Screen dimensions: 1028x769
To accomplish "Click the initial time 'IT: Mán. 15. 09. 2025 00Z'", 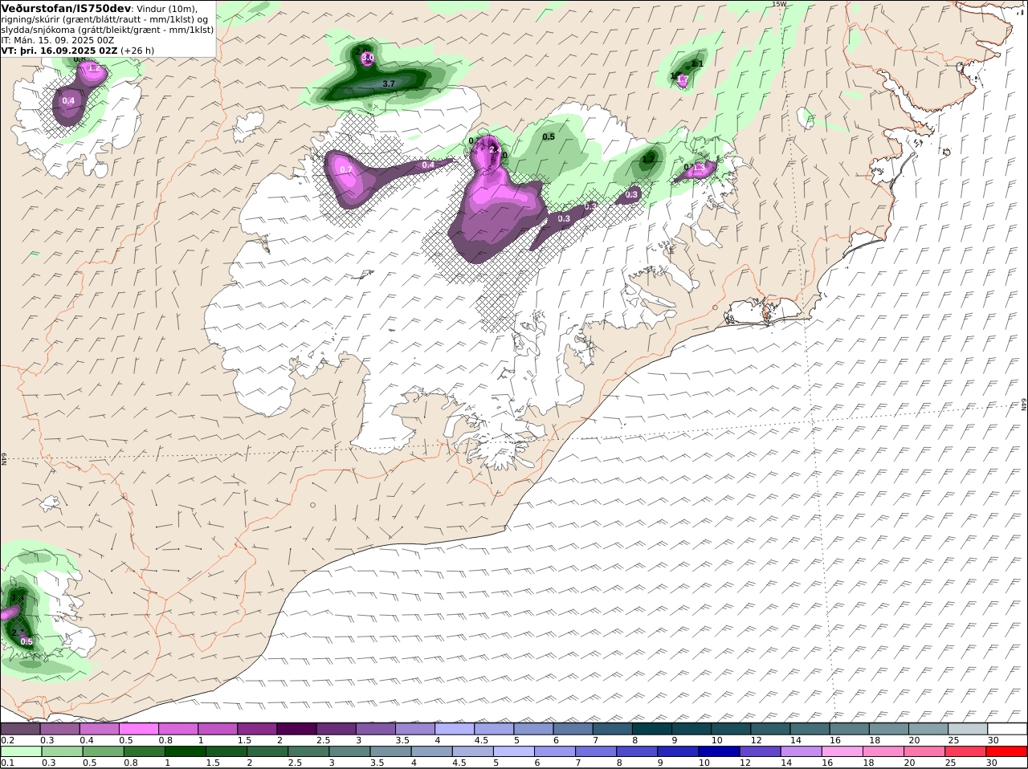I will 58,40.
